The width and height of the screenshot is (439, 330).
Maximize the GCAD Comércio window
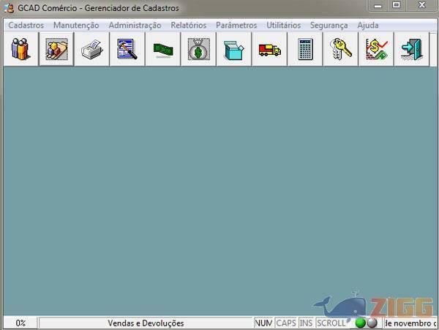396,6
